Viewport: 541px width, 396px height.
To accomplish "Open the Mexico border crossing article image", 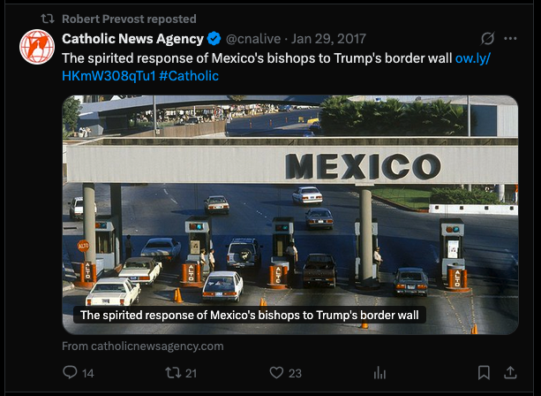I will tap(290, 215).
